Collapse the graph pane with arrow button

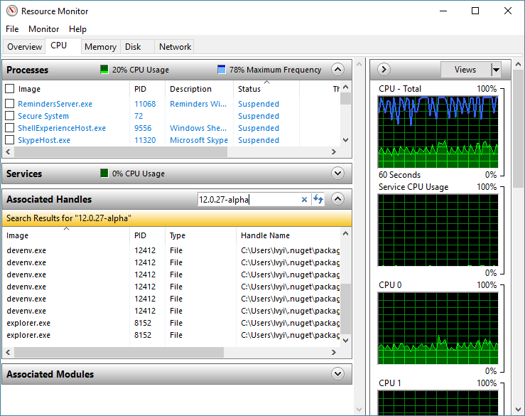384,69
